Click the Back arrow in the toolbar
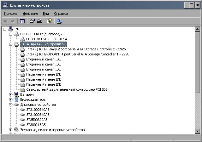202x142 pixels. [x=5, y=21]
